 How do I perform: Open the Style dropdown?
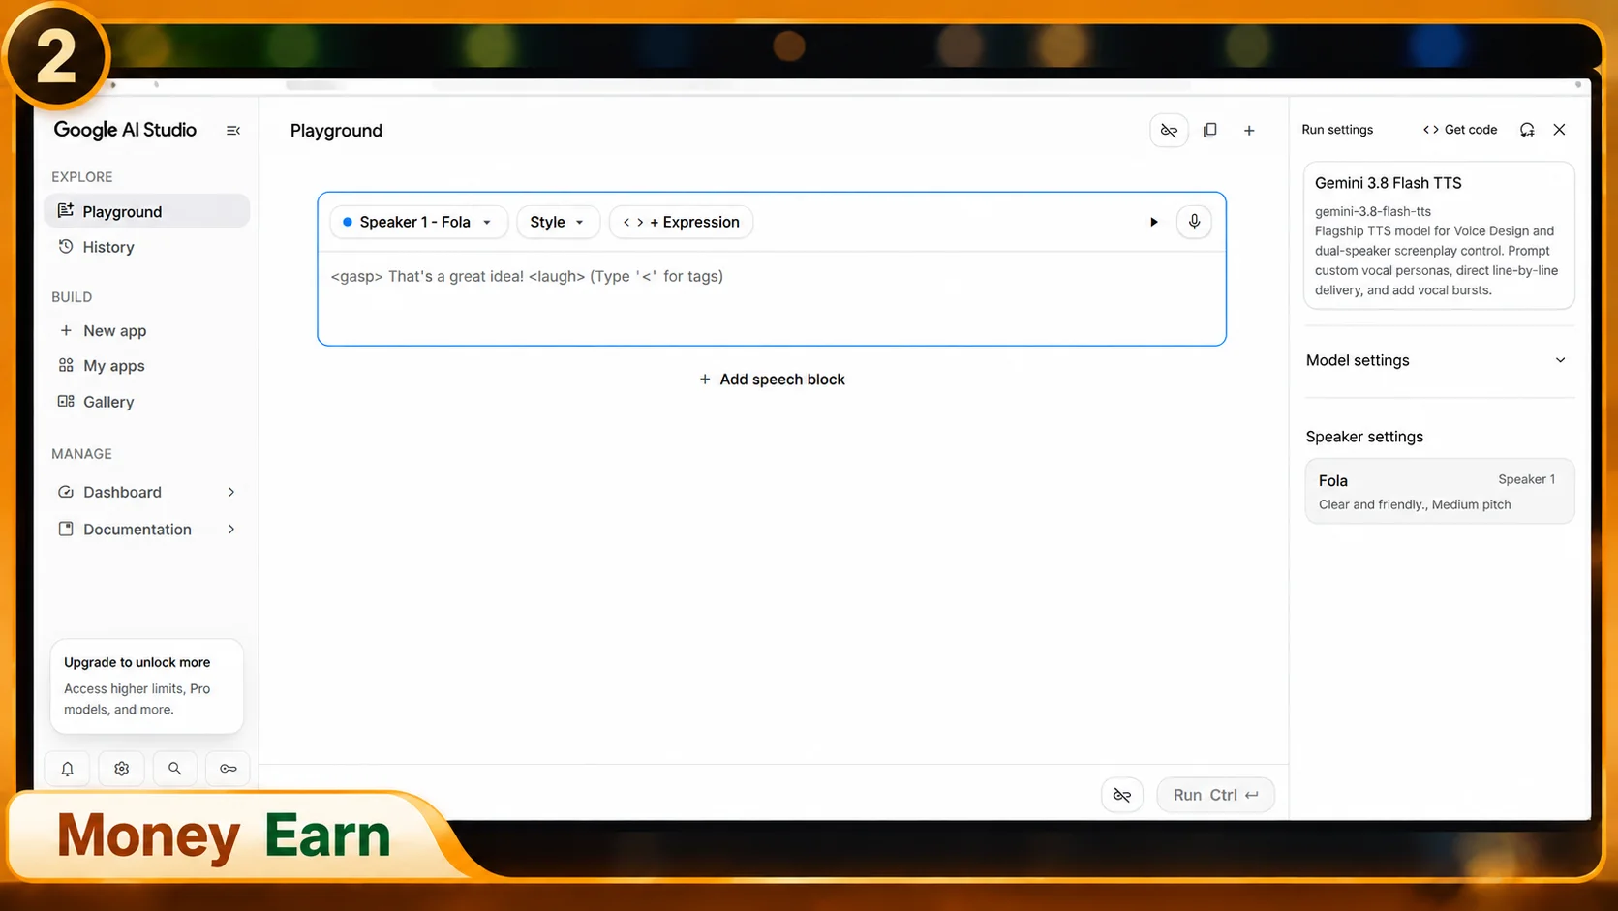(558, 222)
